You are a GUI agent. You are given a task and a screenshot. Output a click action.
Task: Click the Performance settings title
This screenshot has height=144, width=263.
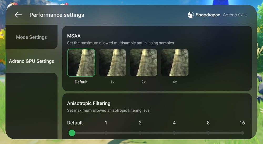point(57,15)
